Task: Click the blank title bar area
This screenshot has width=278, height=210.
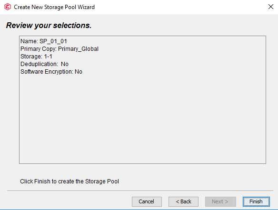Action: click(181, 7)
